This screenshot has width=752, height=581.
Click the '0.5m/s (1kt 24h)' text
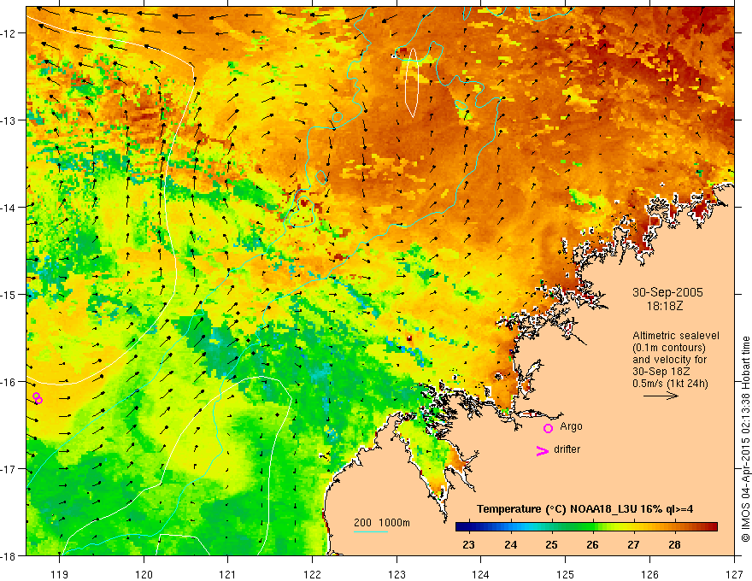(670, 384)
